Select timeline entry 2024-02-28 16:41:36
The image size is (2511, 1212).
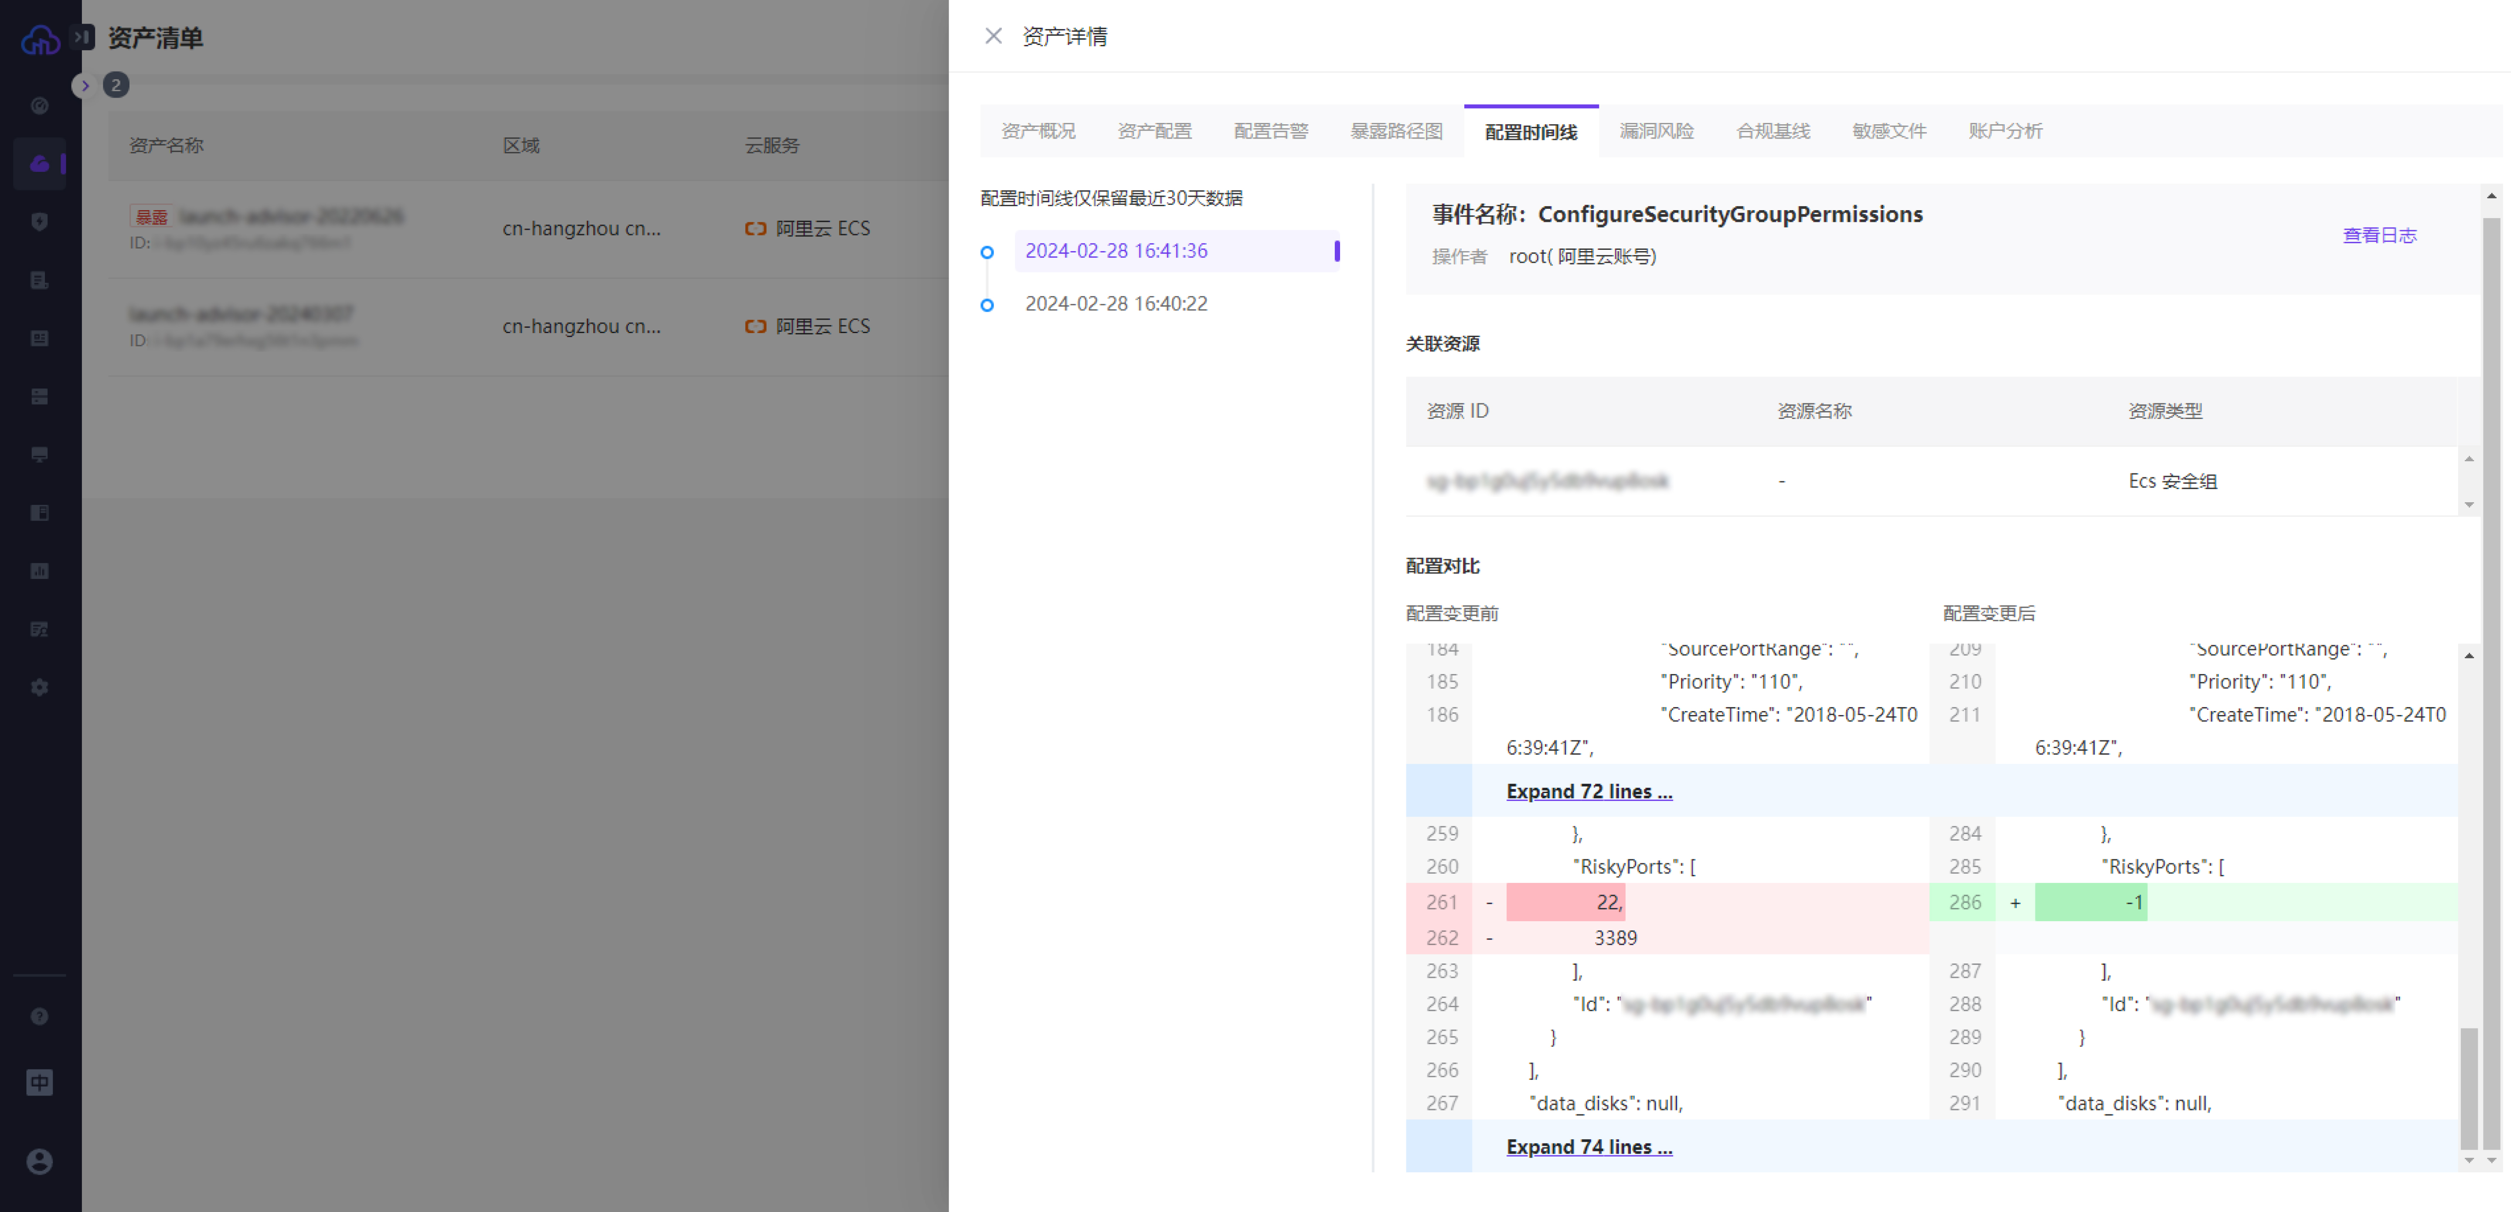(x=1177, y=252)
